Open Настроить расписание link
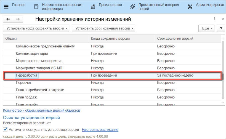The height and width of the screenshot is (139, 226). click(x=100, y=130)
